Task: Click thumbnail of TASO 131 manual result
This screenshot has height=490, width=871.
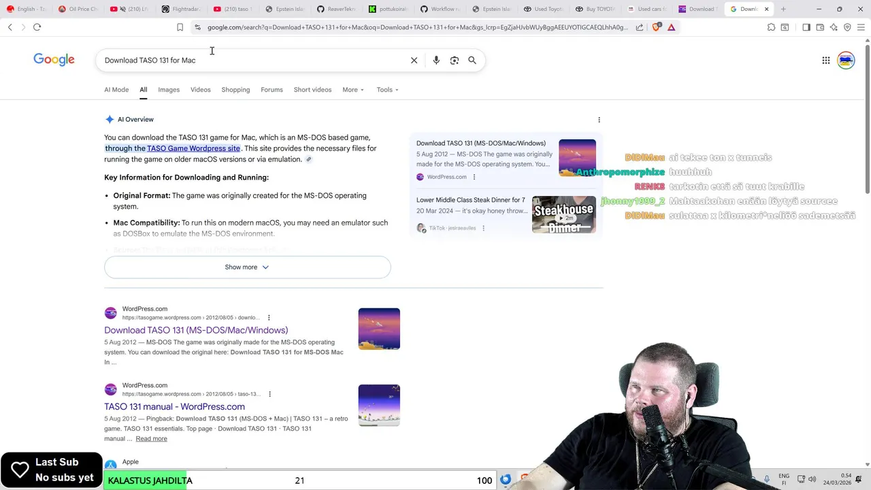Action: pyautogui.click(x=379, y=405)
